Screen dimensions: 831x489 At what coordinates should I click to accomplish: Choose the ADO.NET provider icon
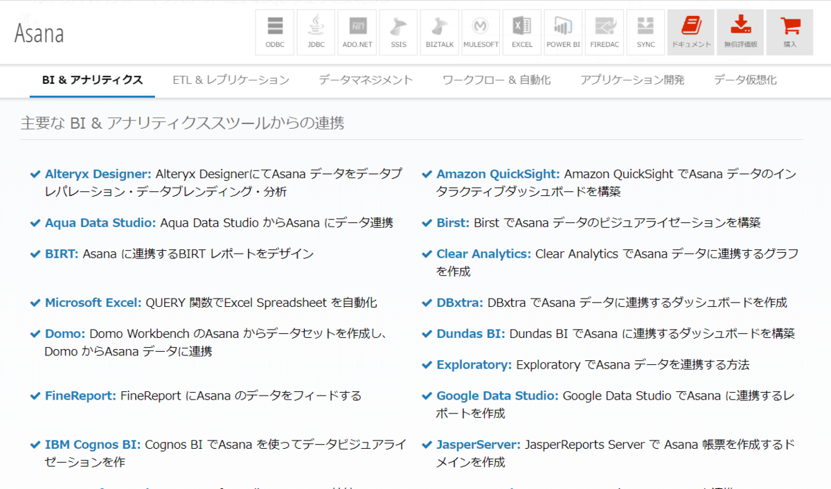357,33
